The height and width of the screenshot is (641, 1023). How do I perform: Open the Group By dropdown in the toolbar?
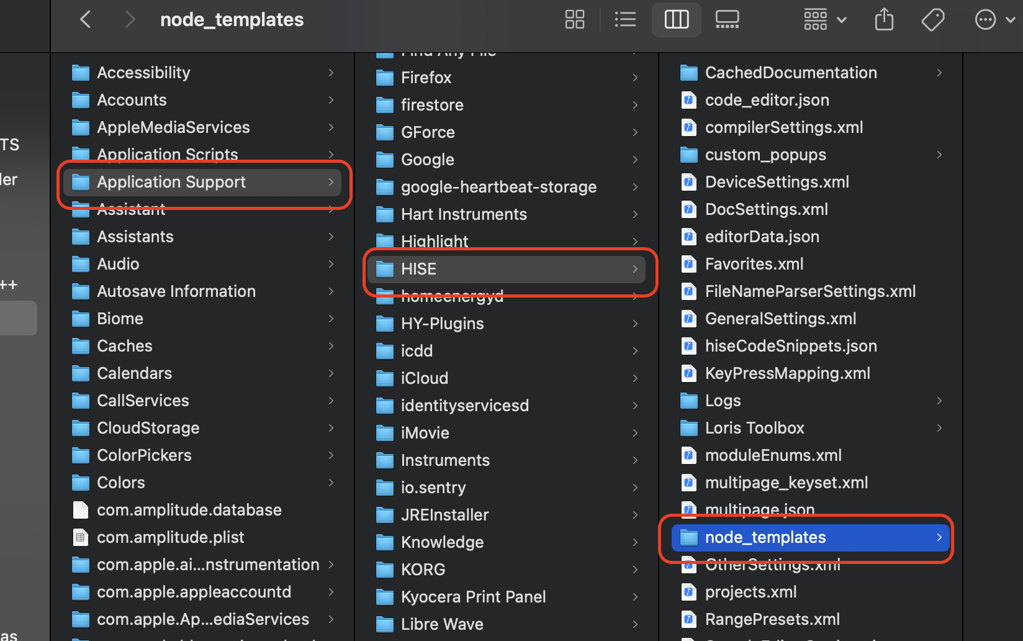(x=825, y=20)
